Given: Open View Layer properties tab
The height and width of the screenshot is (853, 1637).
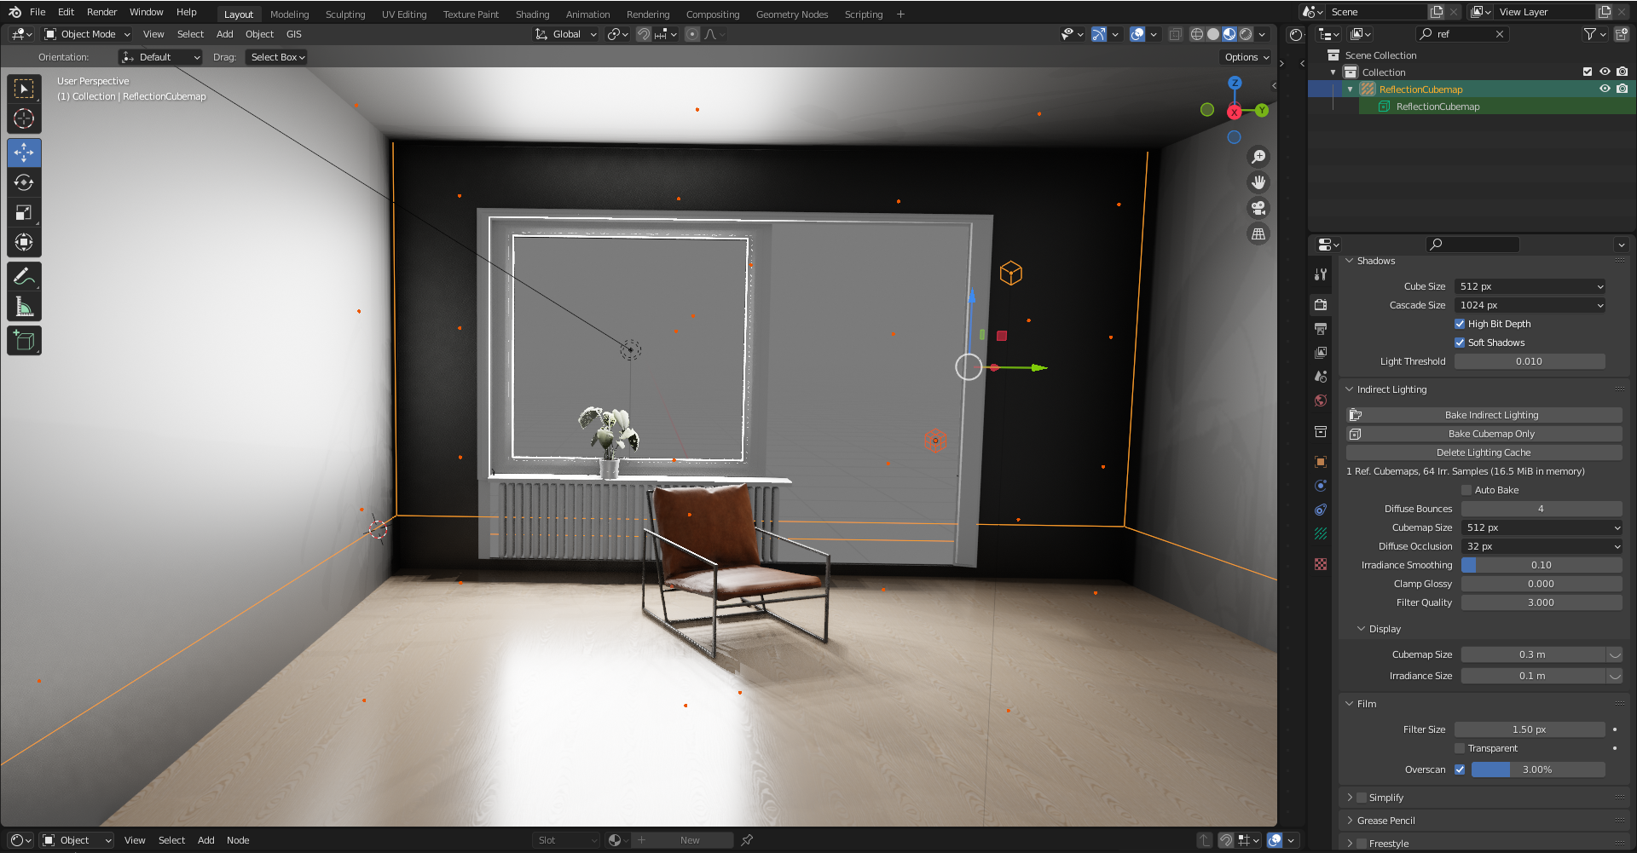Looking at the screenshot, I should [1321, 352].
